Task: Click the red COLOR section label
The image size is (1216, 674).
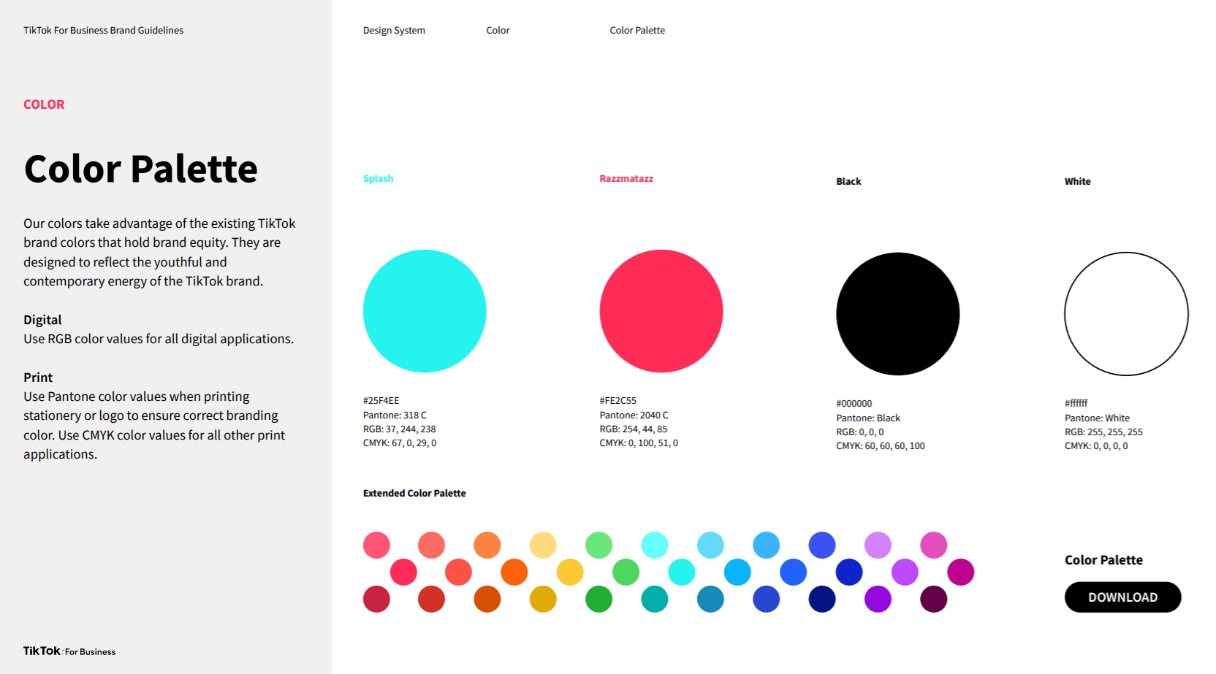Action: [44, 104]
